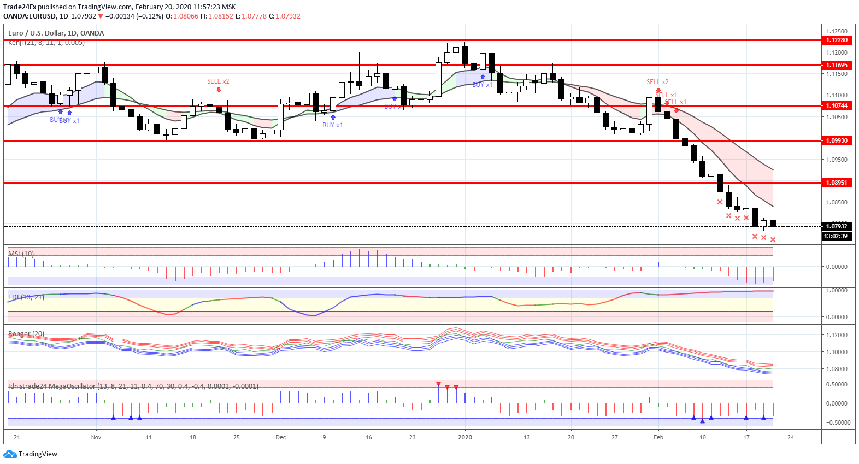Click the 24 date label on time axis
Image resolution: width=859 pixels, height=464 pixels.
[x=791, y=437]
